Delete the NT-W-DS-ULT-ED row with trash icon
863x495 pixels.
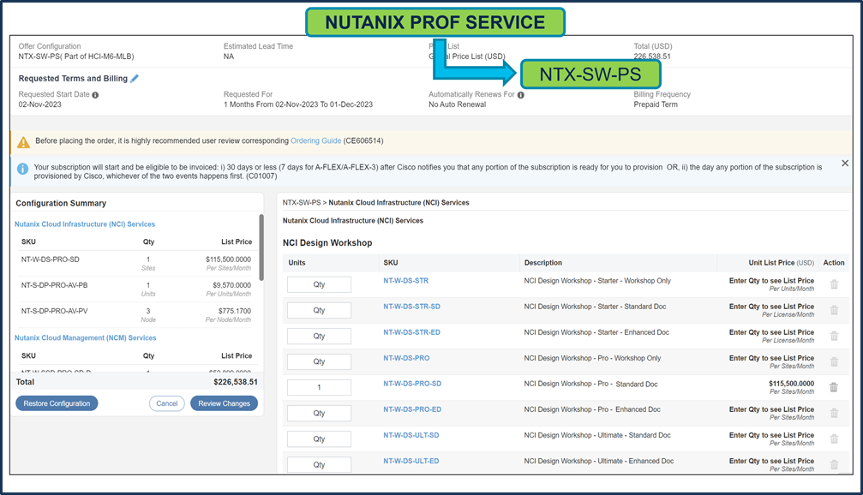click(834, 465)
